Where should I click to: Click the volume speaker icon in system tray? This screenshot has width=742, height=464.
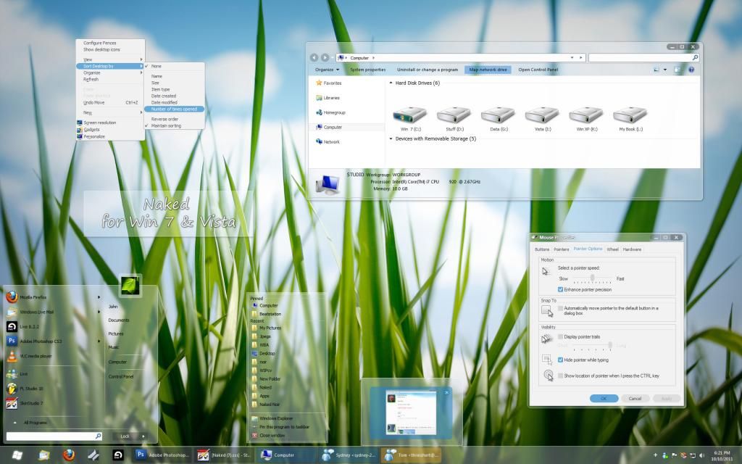click(x=701, y=455)
